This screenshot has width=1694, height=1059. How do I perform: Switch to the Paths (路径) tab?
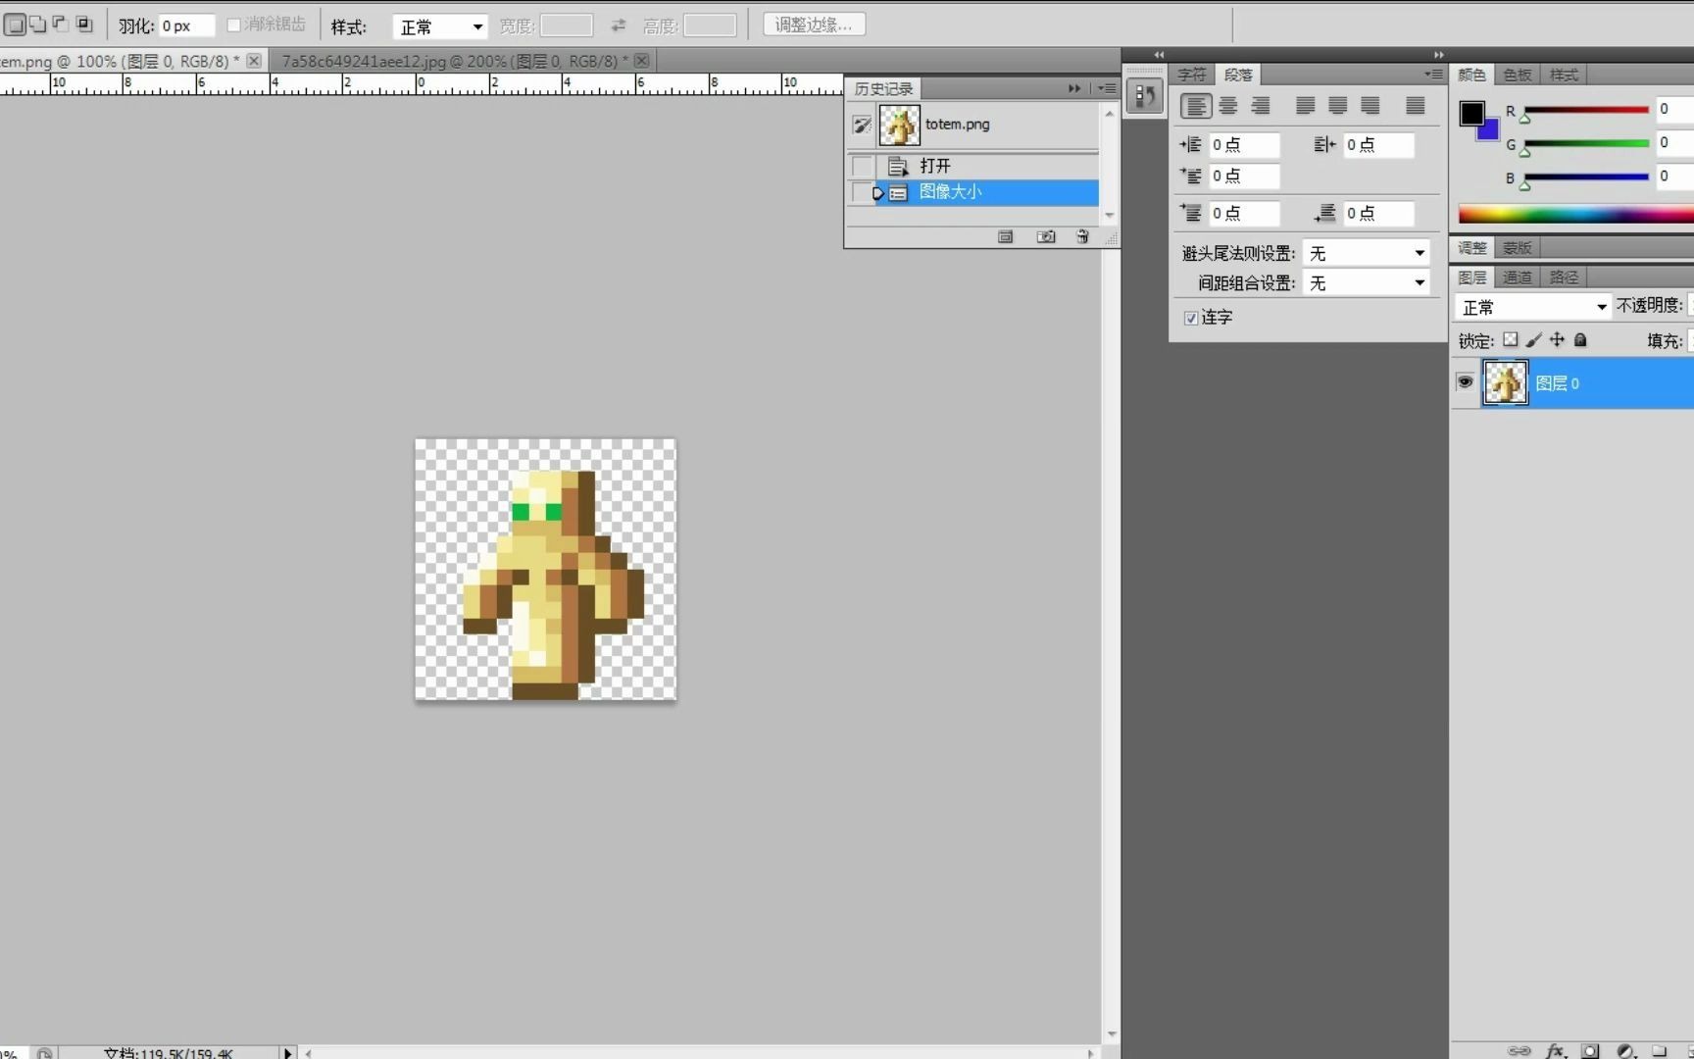pyautogui.click(x=1564, y=277)
